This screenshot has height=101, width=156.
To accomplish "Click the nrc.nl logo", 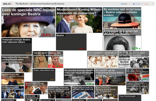I will [x=7, y=4].
